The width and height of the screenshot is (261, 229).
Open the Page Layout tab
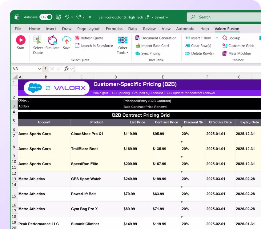(88, 29)
